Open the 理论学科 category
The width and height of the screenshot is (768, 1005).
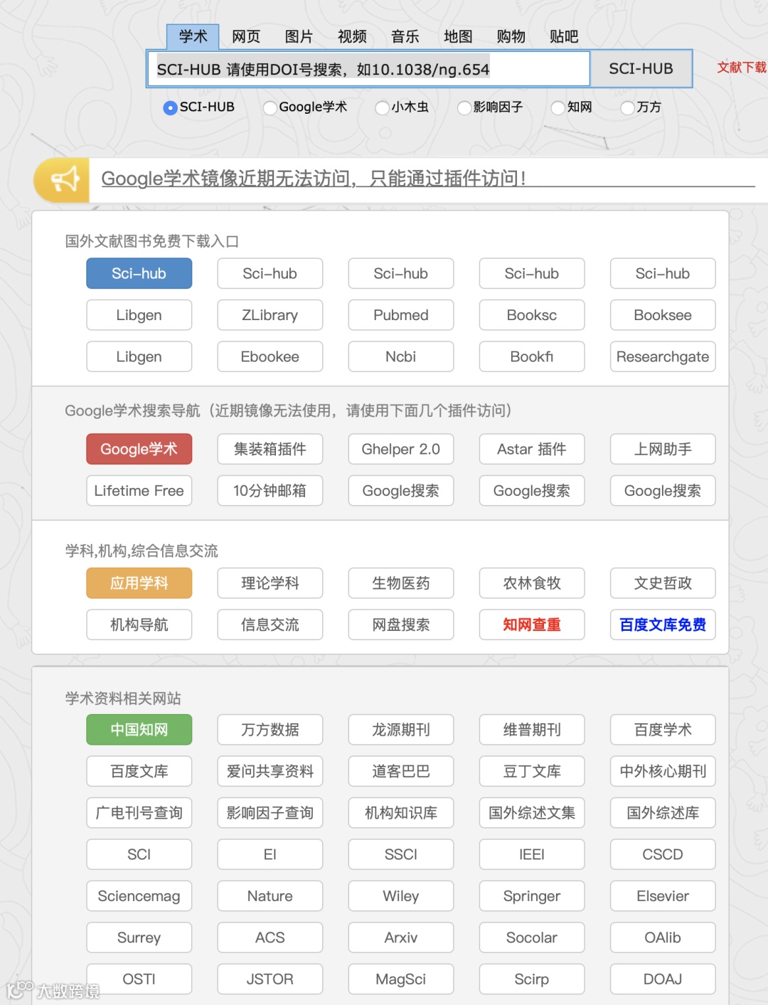pos(270,583)
